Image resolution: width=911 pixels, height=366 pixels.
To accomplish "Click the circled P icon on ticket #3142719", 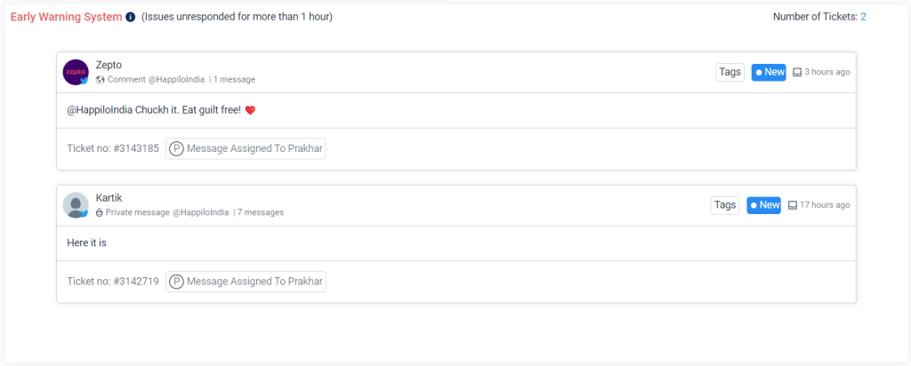I will pos(177,282).
